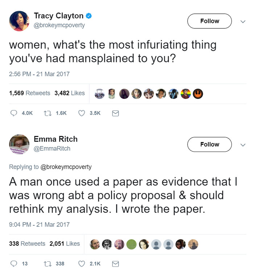
Task: View the 1,569 Retweets list
Action: (x=29, y=93)
